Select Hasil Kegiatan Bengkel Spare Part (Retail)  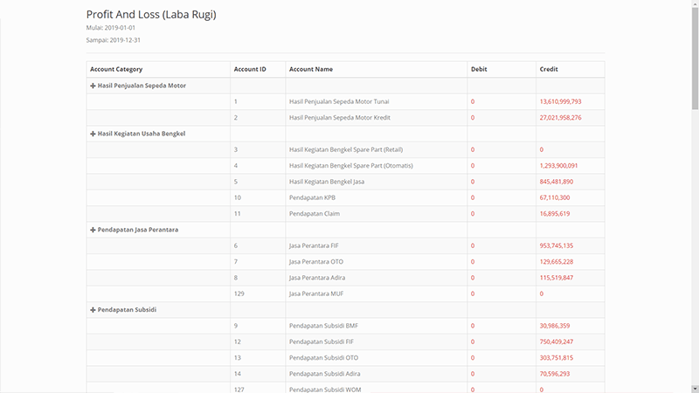[346, 149]
